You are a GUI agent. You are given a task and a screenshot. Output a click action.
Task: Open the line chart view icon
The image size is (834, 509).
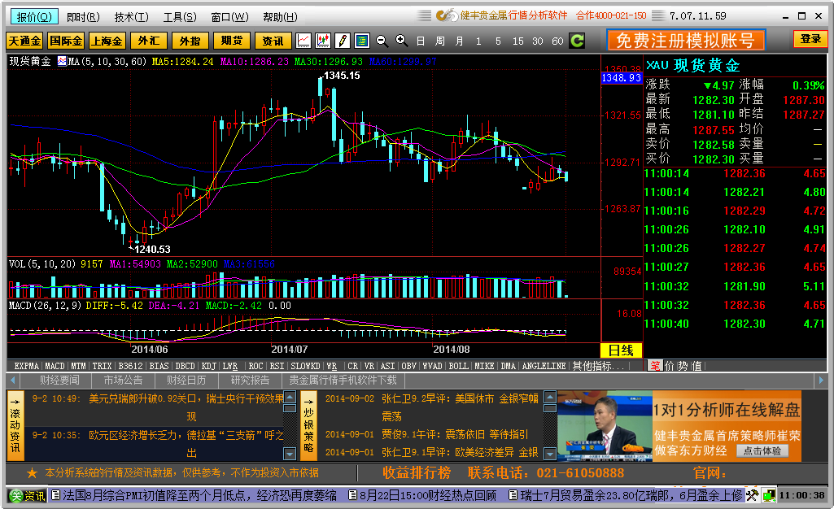[303, 41]
